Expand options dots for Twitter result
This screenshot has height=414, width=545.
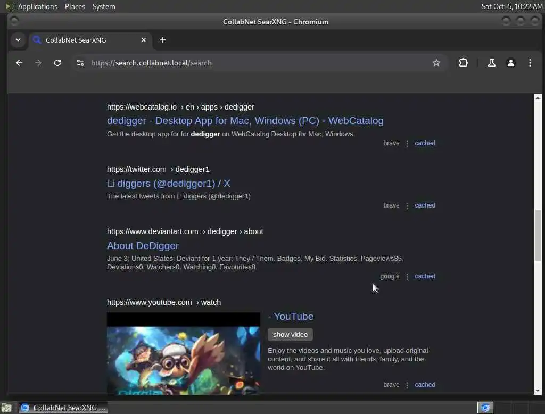tap(407, 206)
